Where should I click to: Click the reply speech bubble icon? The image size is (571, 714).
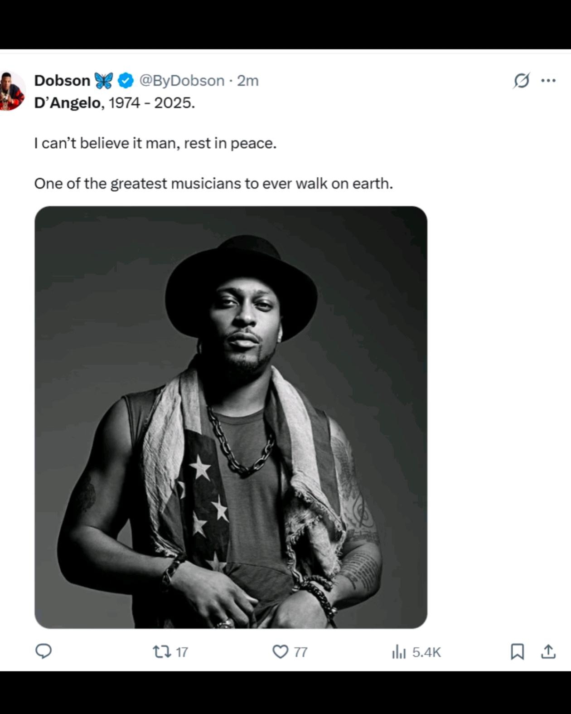[x=44, y=651]
